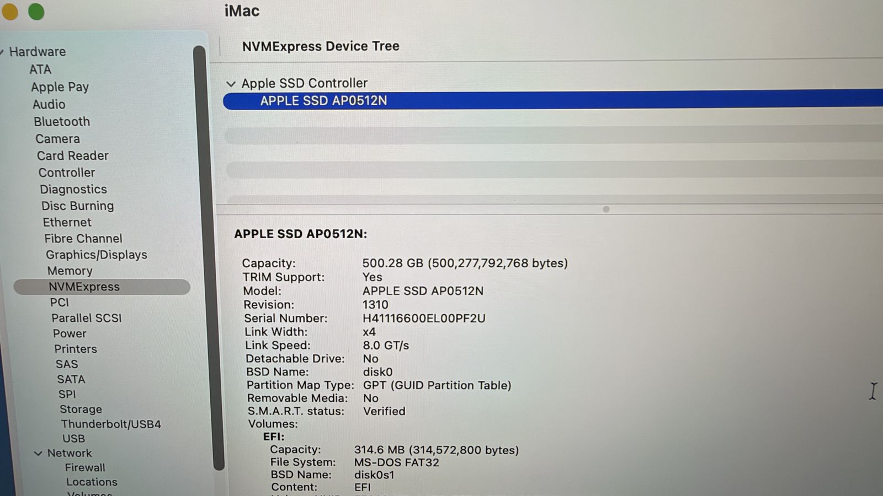The image size is (883, 496).
Task: Collapse the Network section chevron
Action: 38,453
